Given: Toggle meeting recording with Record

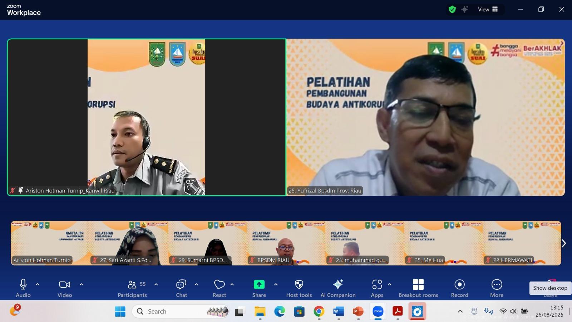Looking at the screenshot, I should (459, 284).
